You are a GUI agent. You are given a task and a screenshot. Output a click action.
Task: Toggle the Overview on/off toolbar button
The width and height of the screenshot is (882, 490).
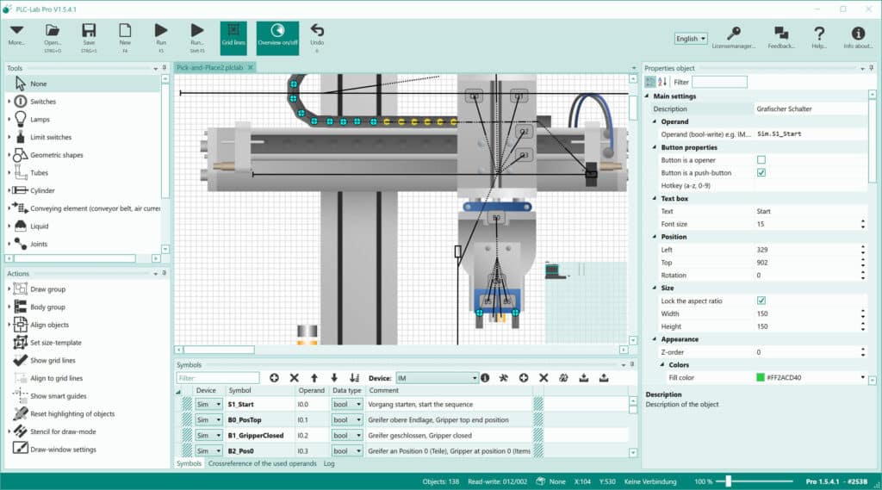click(277, 38)
